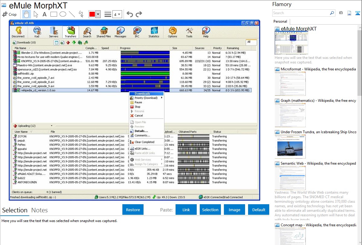The image size is (362, 245).
Task: Undo the last annotation
Action: click(130, 14)
